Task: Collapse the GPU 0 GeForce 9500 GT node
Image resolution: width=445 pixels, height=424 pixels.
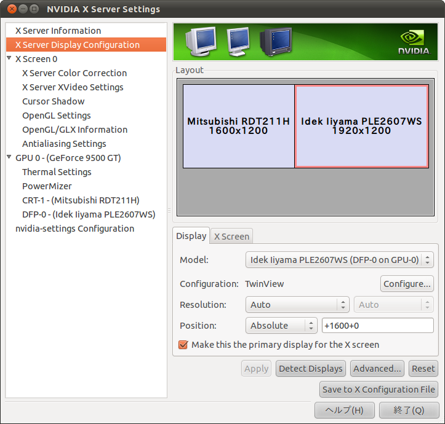Action: (x=9, y=158)
